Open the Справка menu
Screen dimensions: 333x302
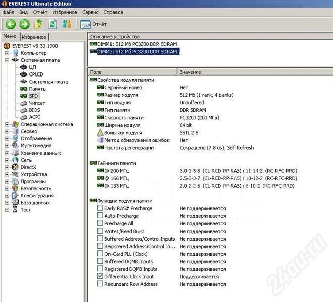[114, 12]
